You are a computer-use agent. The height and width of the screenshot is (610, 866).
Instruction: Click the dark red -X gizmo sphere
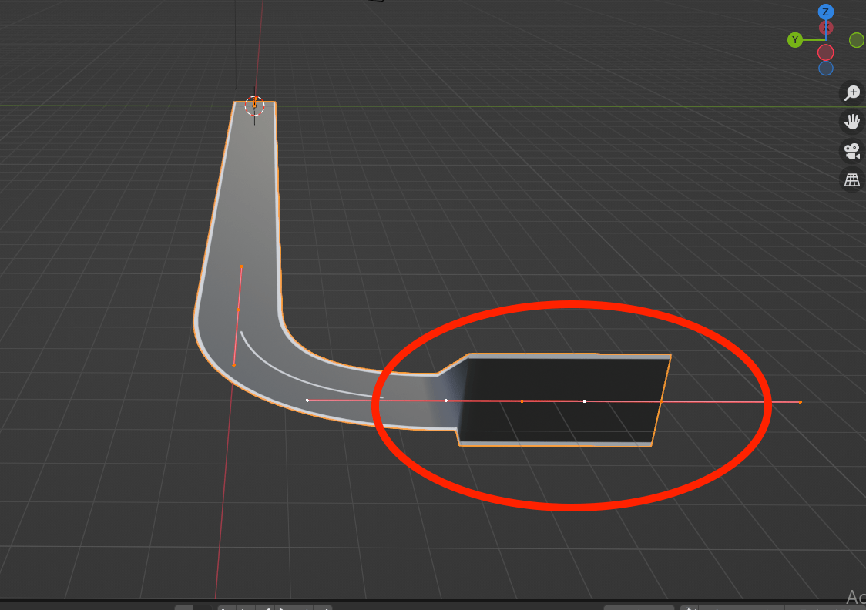pyautogui.click(x=826, y=52)
